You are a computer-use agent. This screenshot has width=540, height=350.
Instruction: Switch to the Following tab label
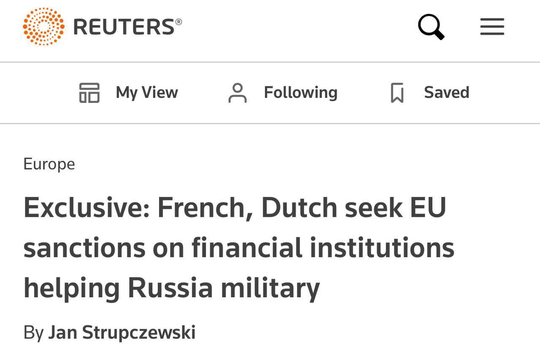[x=301, y=93]
